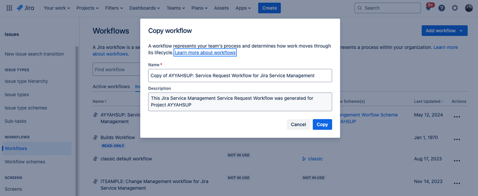Click the workflow icon beside Builds Workflow

click(x=95, y=137)
